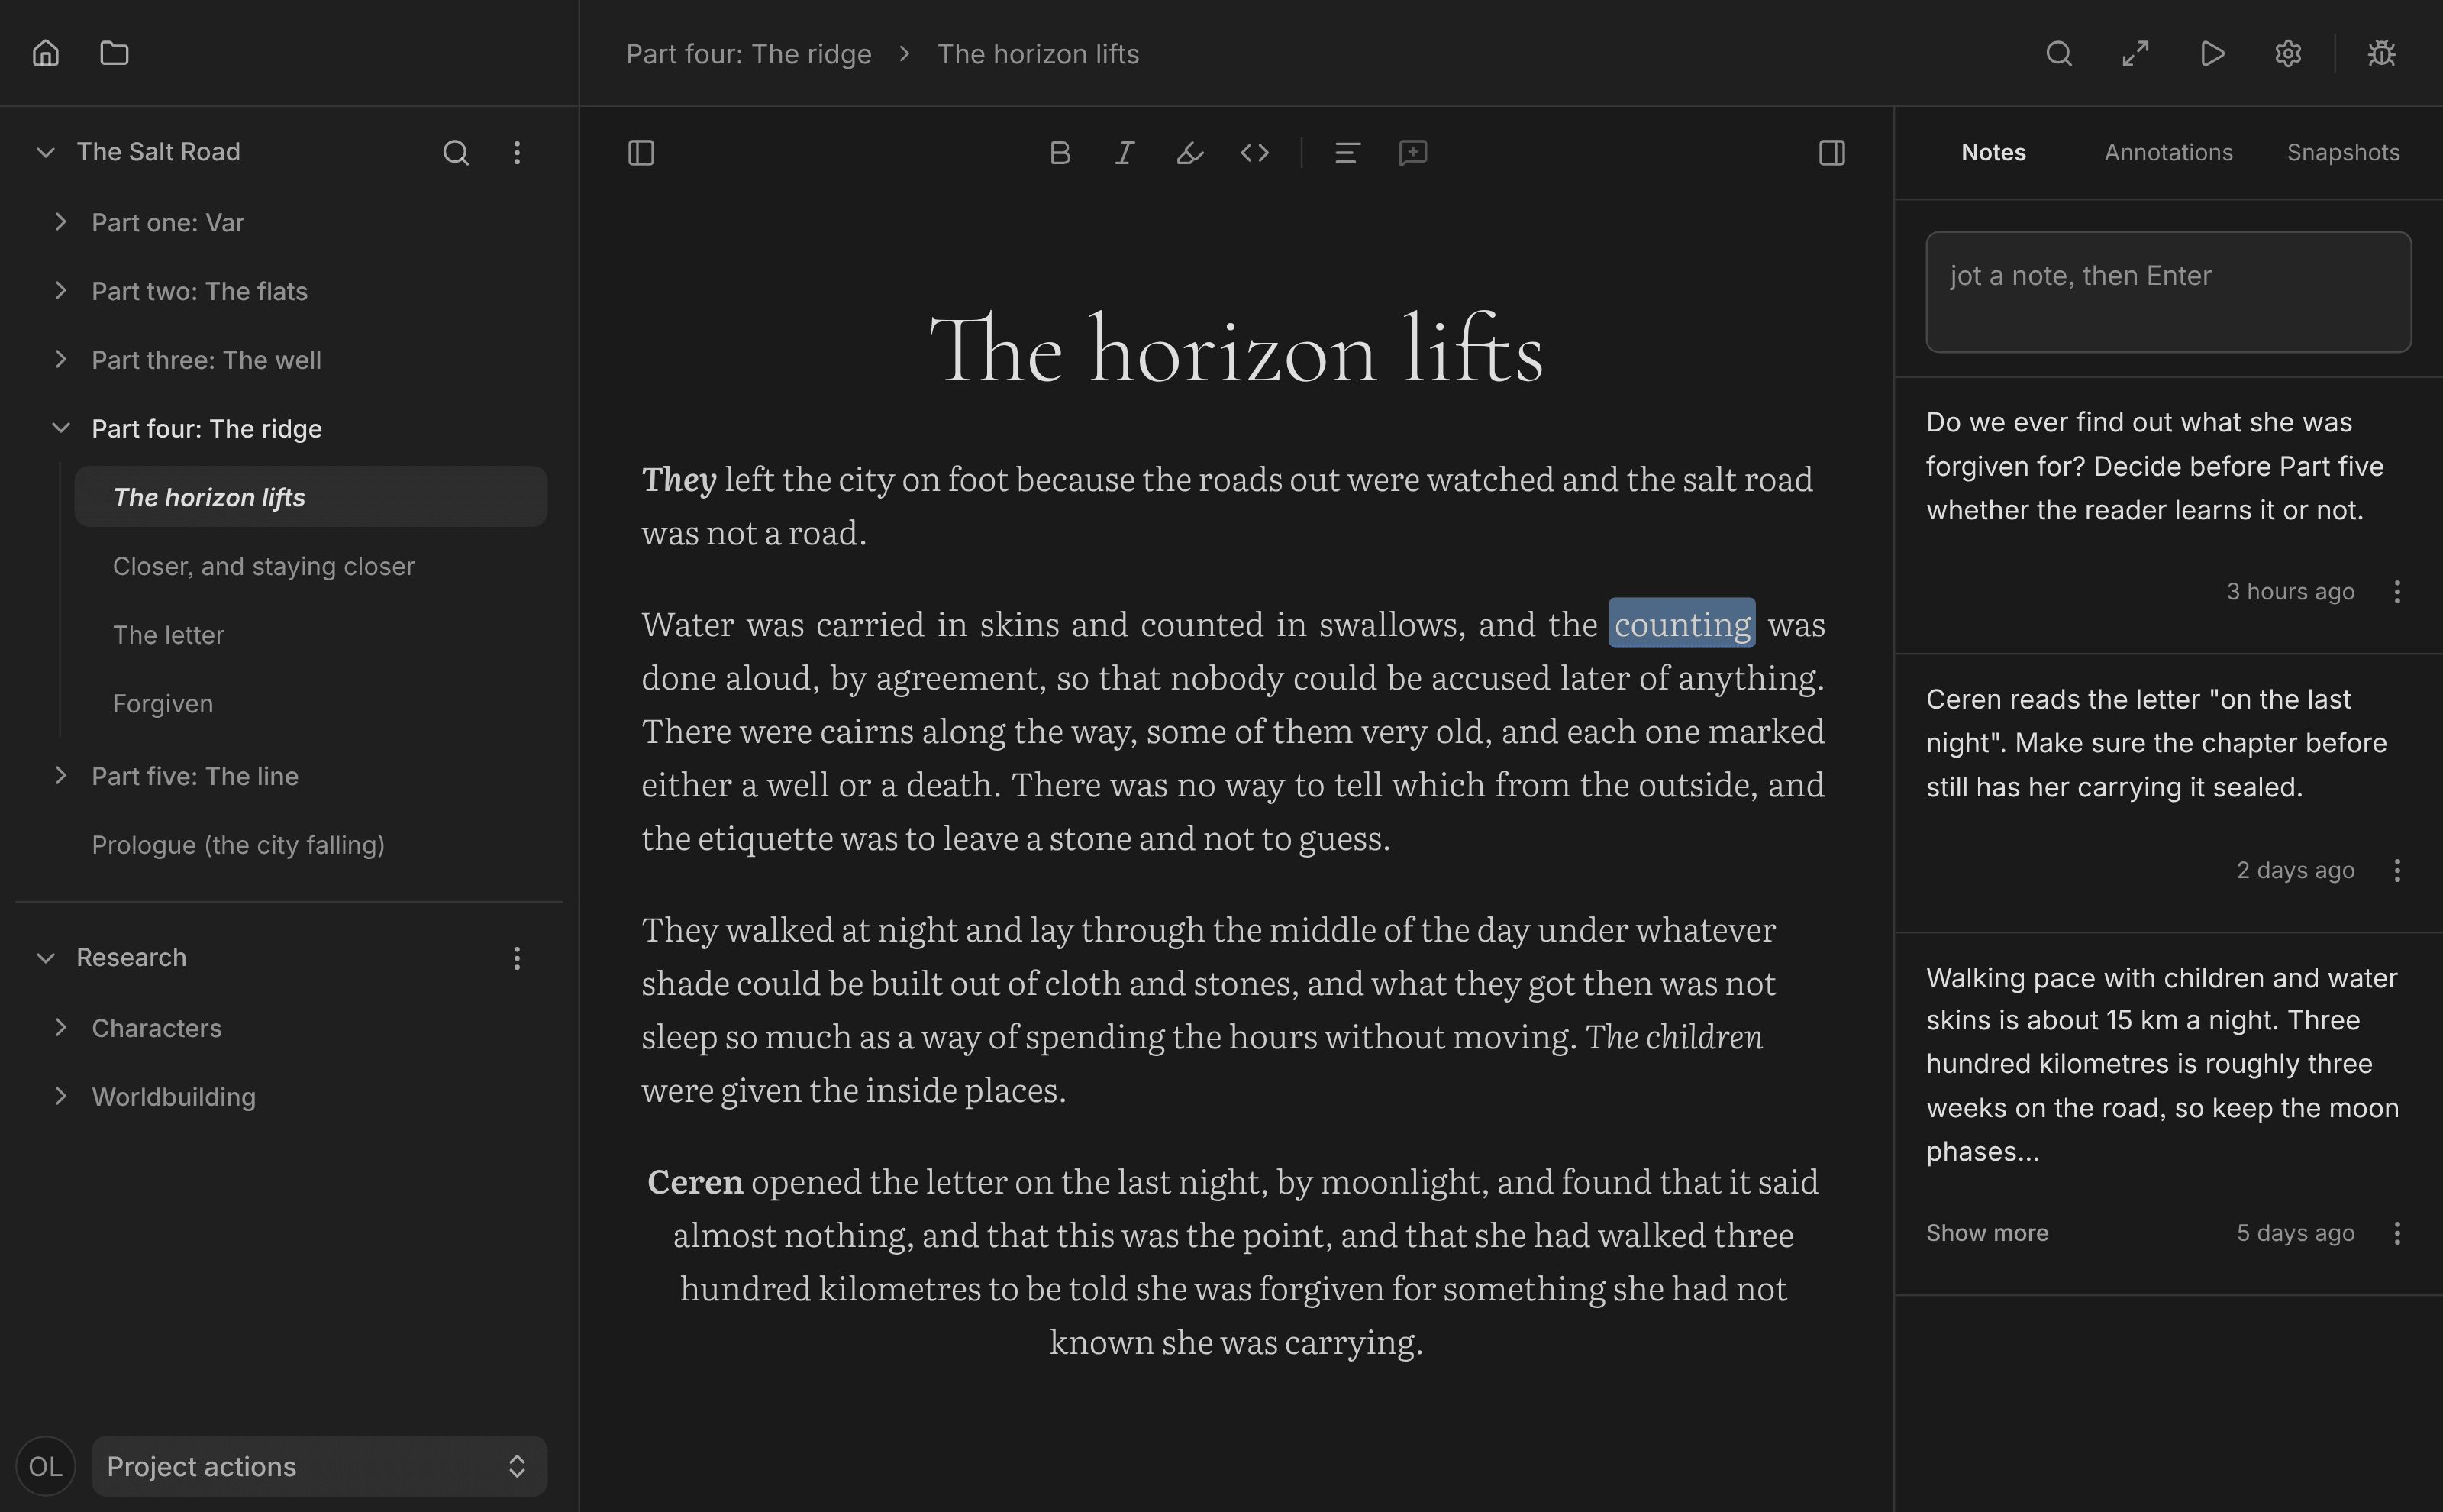This screenshot has height=1512, width=2443.
Task: Open global search in top right
Action: click(2059, 53)
